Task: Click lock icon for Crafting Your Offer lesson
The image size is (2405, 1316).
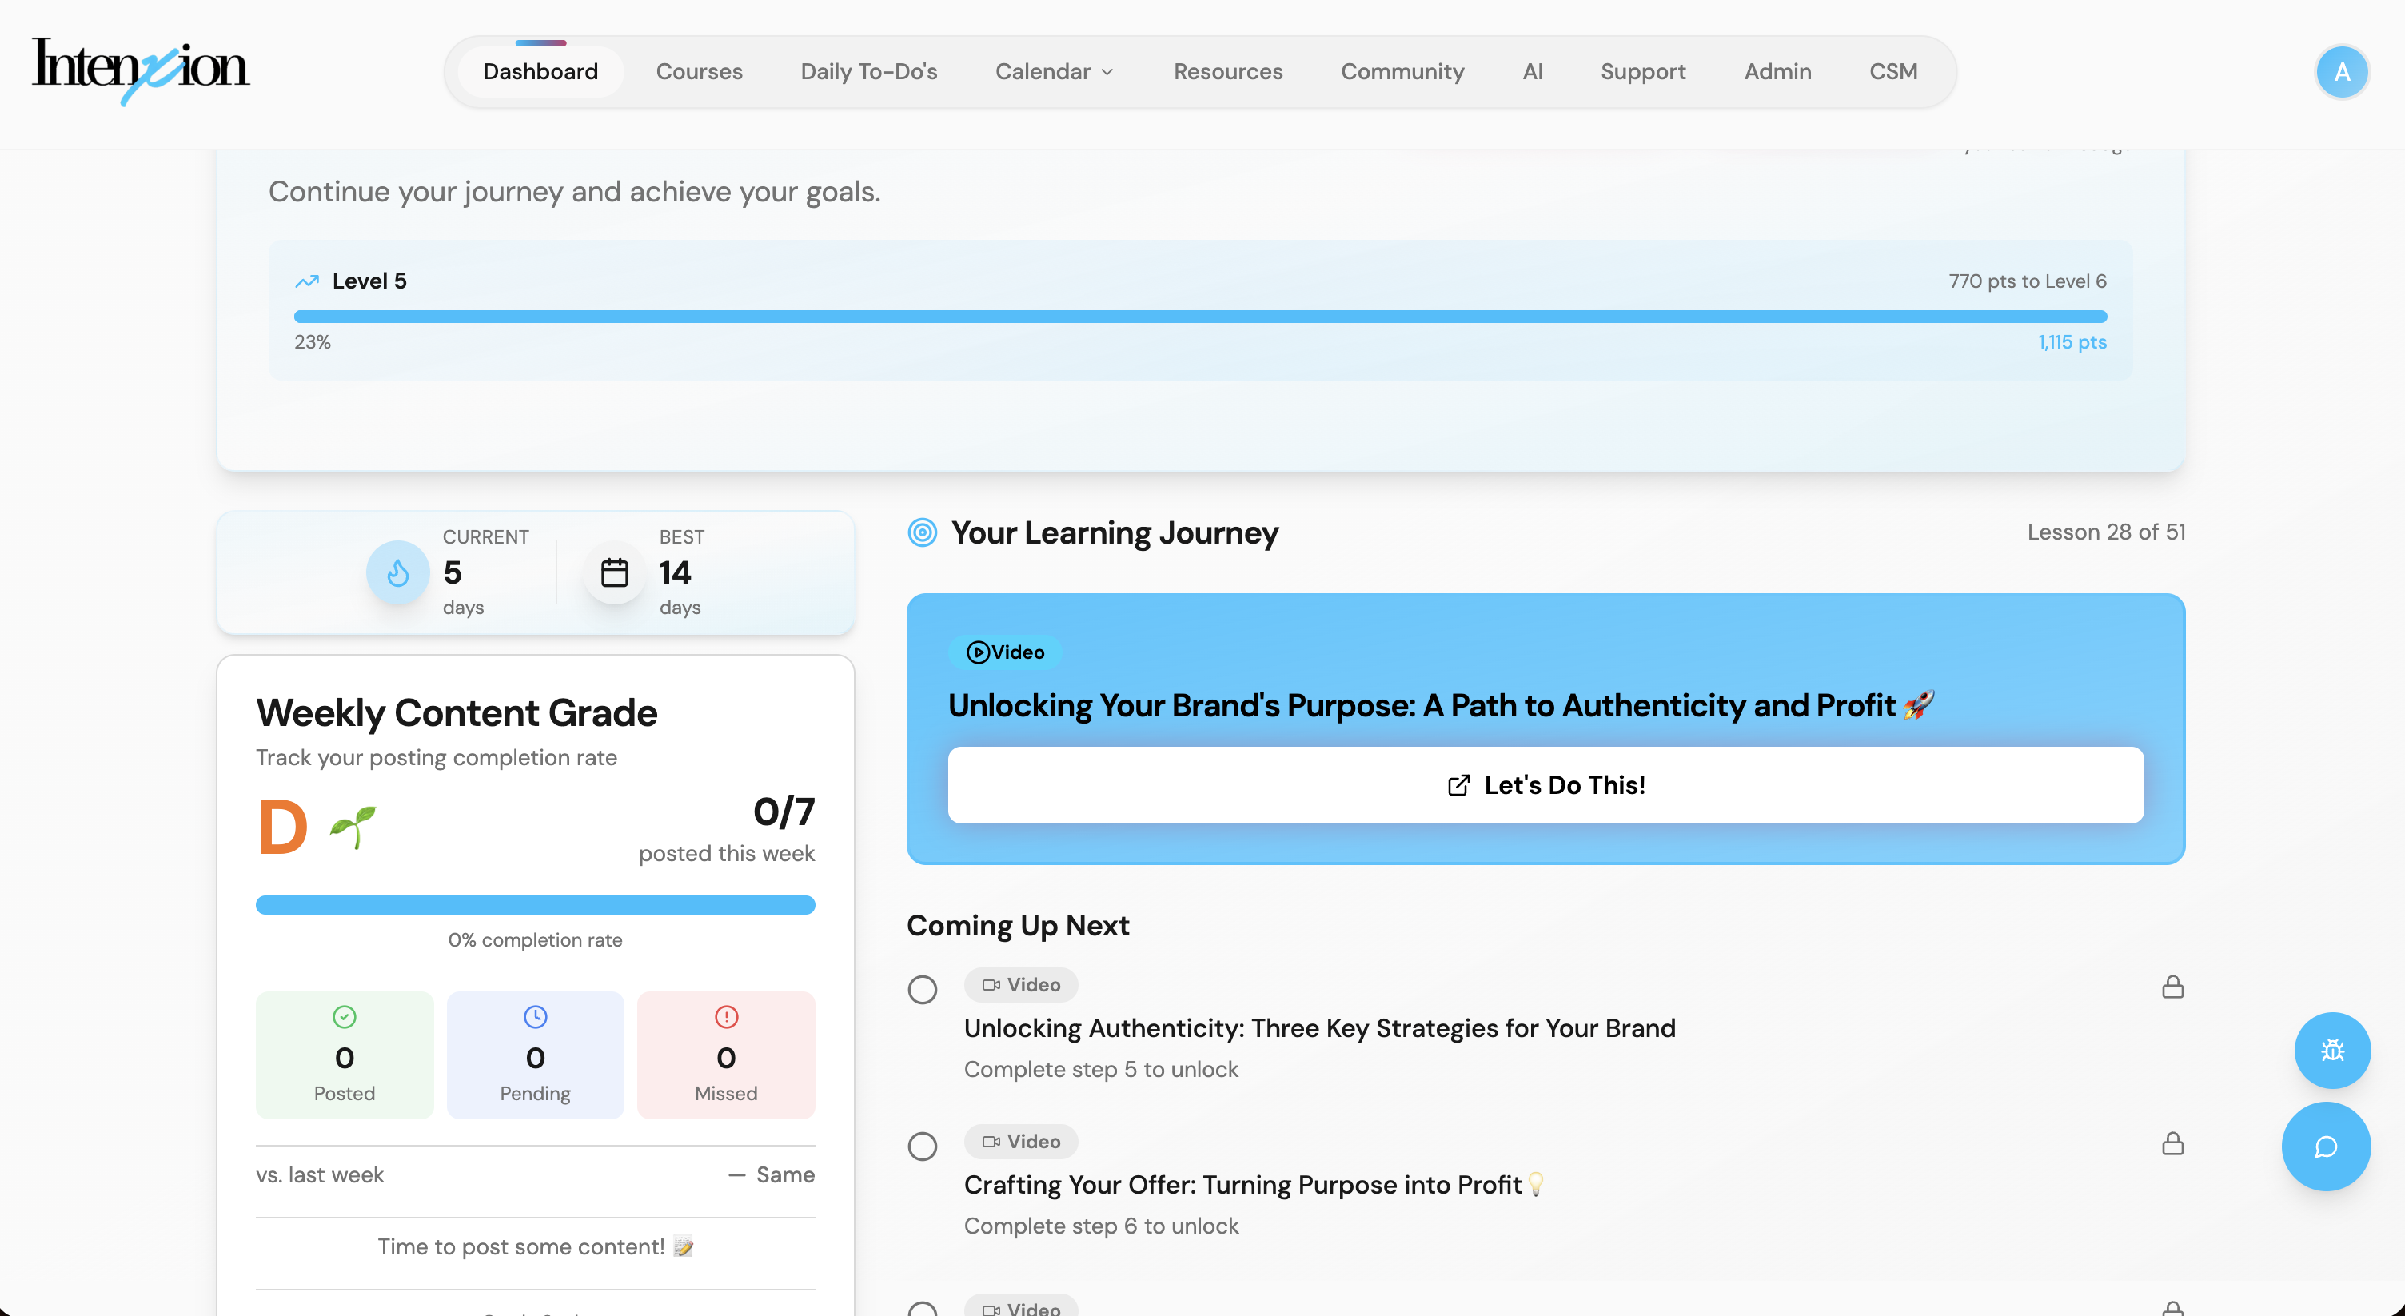Action: 2172,1143
